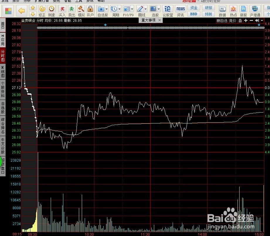
Task: Click the 10:30 time axis label
Action: [x=89, y=234]
